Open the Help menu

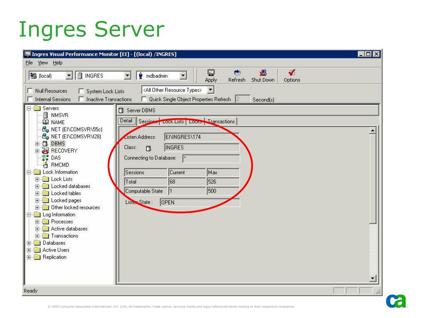point(58,63)
